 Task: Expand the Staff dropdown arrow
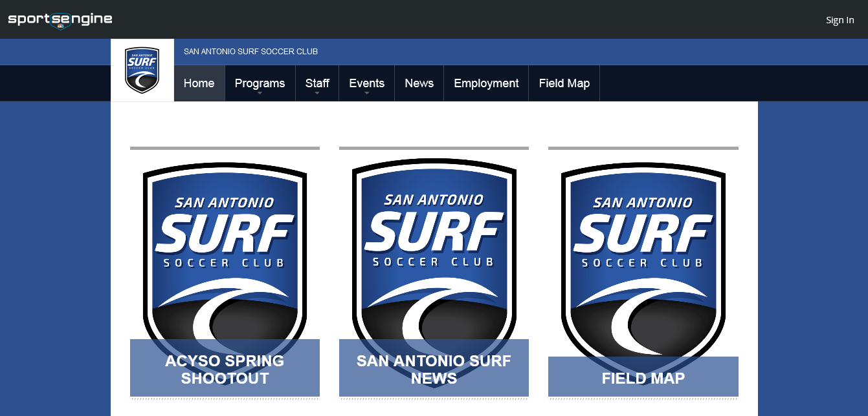coord(317,94)
